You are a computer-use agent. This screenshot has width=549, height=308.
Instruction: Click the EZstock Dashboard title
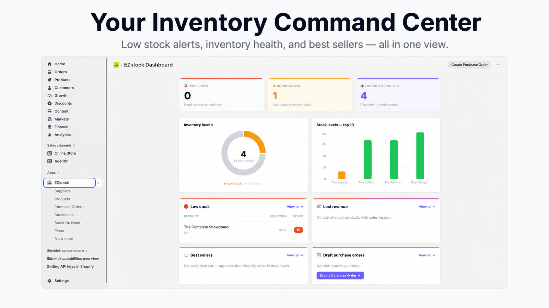pos(148,65)
